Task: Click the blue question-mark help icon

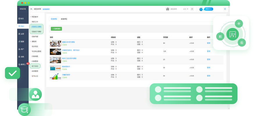Action: 201,9
